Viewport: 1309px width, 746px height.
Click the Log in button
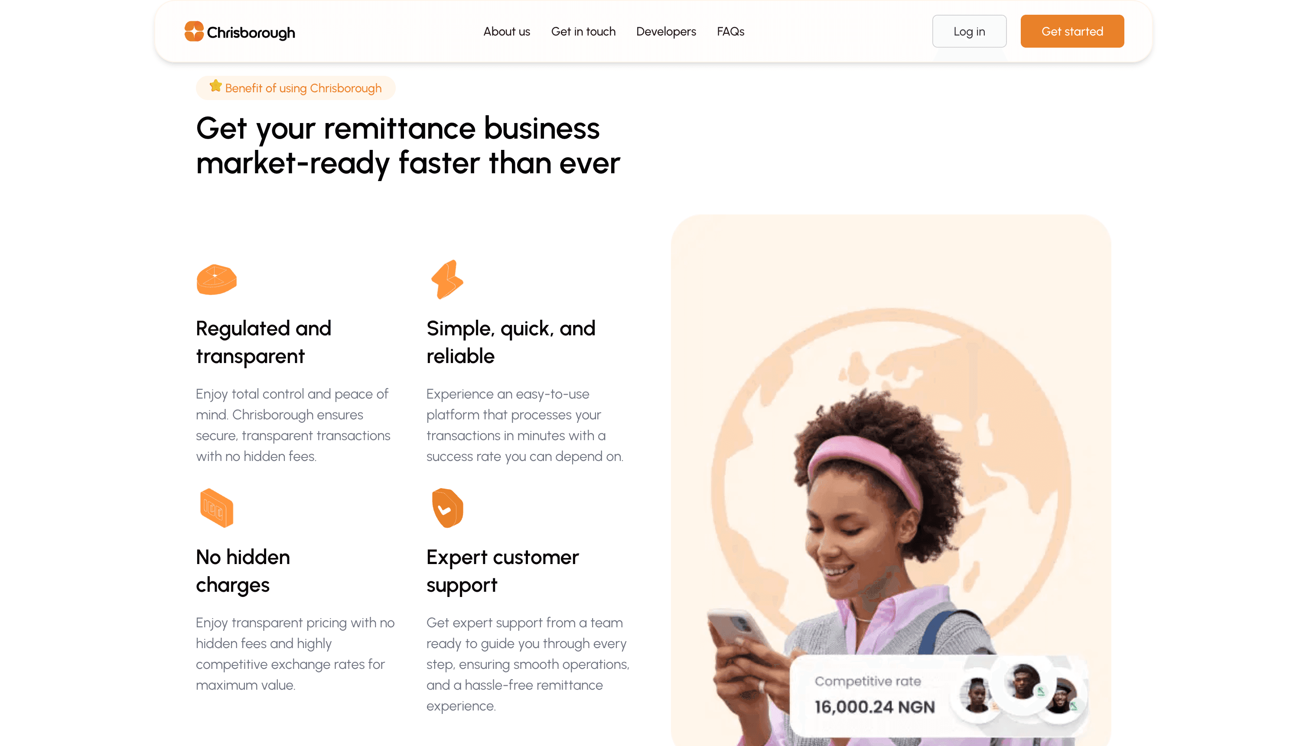point(969,31)
